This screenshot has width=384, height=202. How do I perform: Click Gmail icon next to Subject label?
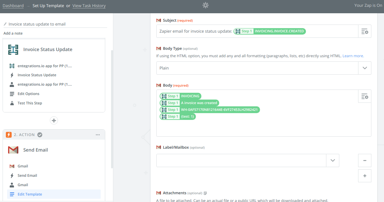(x=158, y=21)
